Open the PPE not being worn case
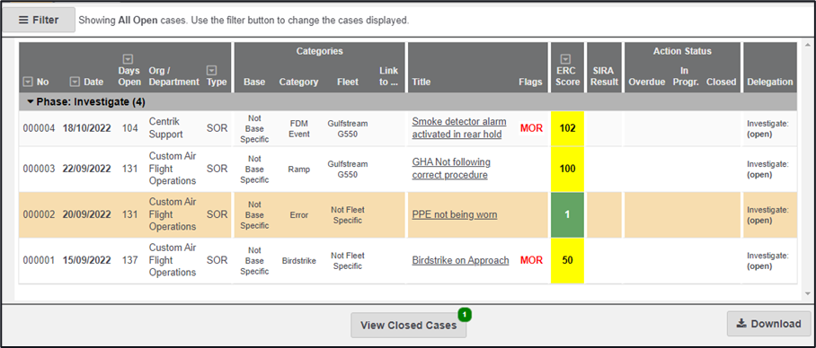 [x=455, y=214]
